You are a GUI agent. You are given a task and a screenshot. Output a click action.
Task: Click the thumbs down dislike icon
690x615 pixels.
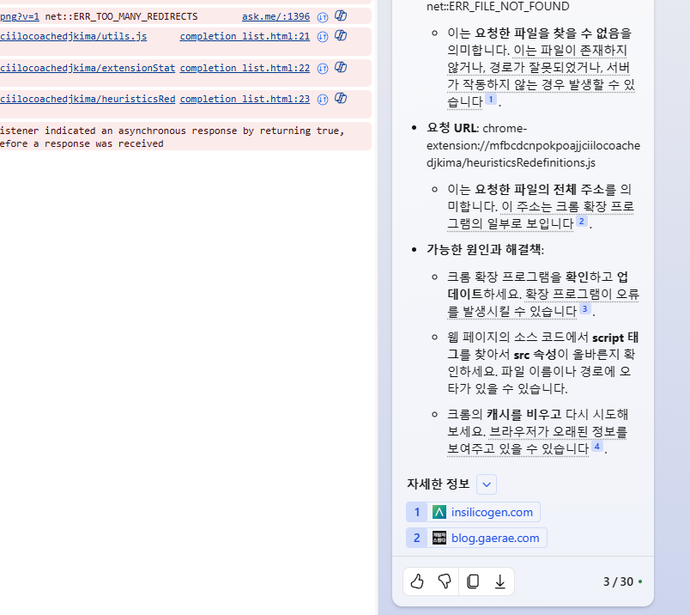pos(445,582)
